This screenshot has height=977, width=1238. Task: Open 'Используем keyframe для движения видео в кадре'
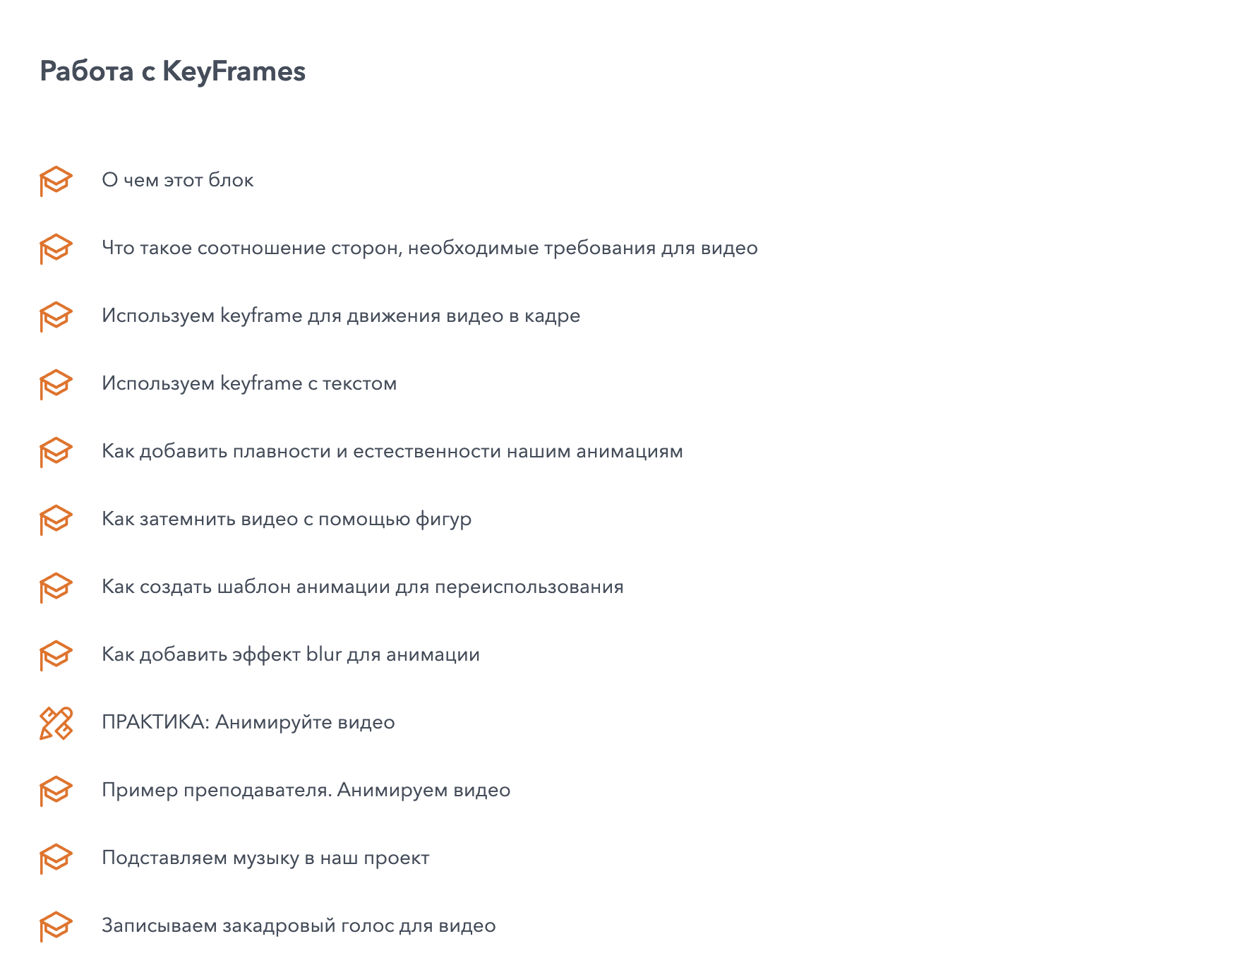pos(340,316)
